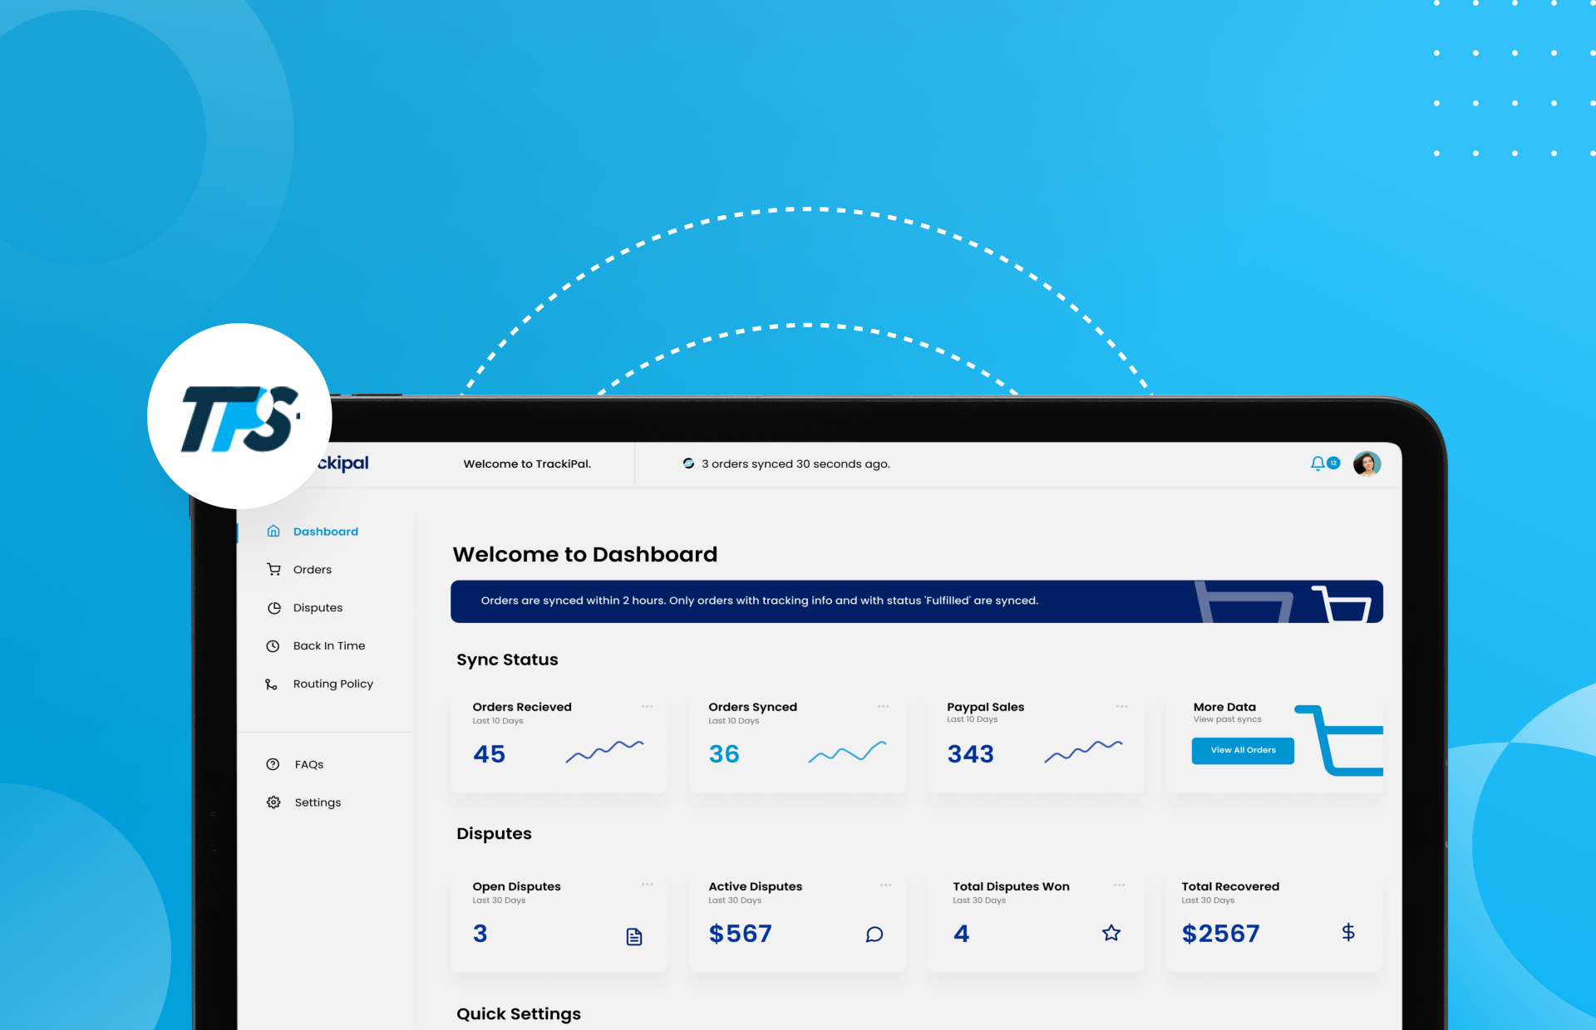Image resolution: width=1596 pixels, height=1030 pixels.
Task: Click the Active Disputes chat bubble icon
Action: click(874, 934)
